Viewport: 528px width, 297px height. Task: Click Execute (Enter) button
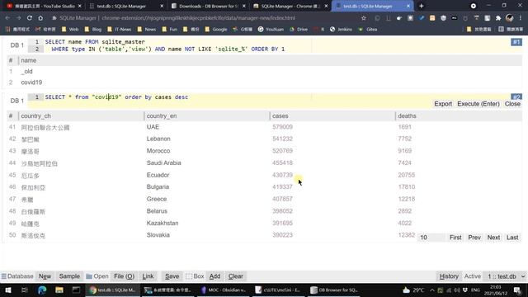[x=478, y=104]
